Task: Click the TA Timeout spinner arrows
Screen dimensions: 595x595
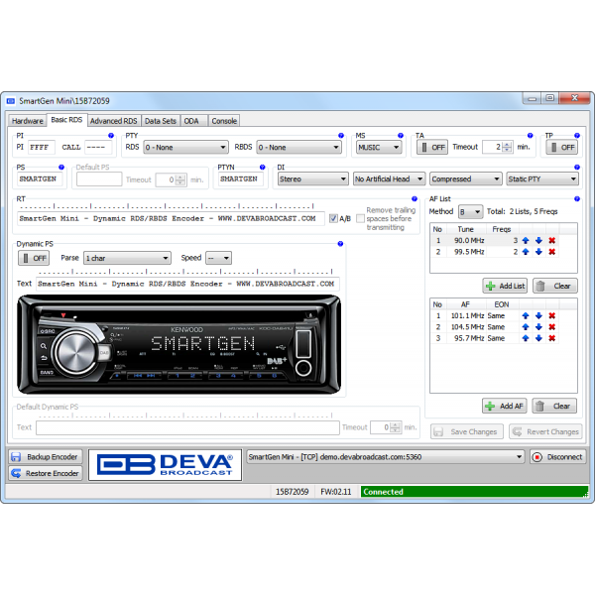Action: (x=508, y=147)
